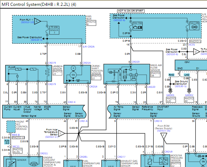Click the F5 10A SENSOR 3 fuse label
Image resolution: width=207 pixels, height=167 pixels.
[54, 30]
